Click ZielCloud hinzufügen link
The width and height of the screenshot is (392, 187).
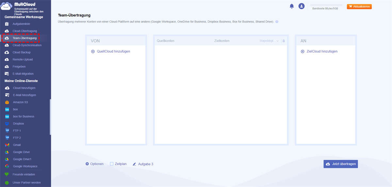(x=322, y=51)
